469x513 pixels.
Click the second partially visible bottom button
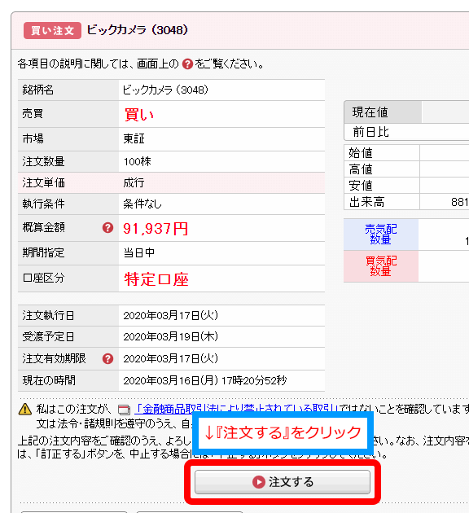coord(190,511)
